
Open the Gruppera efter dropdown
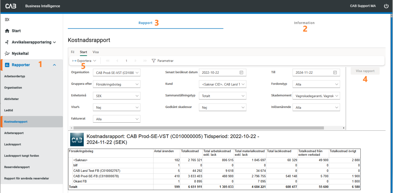117,84
